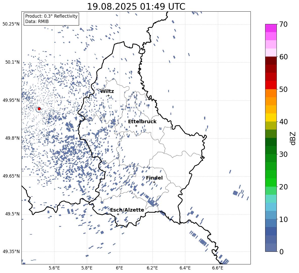Click the cross marker at Wiltz
Image resolution: width=299 pixels, height=273 pixels.
(x=108, y=95)
